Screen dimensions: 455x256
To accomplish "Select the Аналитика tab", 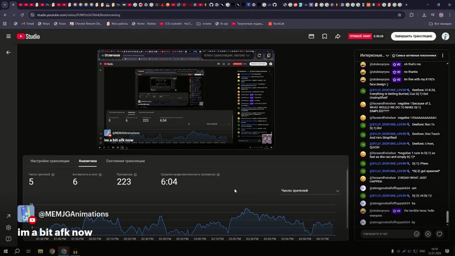I will [x=88, y=161].
